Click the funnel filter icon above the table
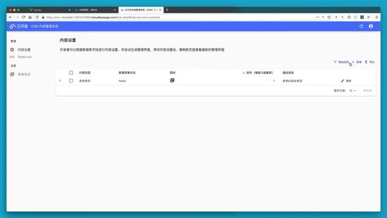The image size is (387, 218). coord(335,62)
